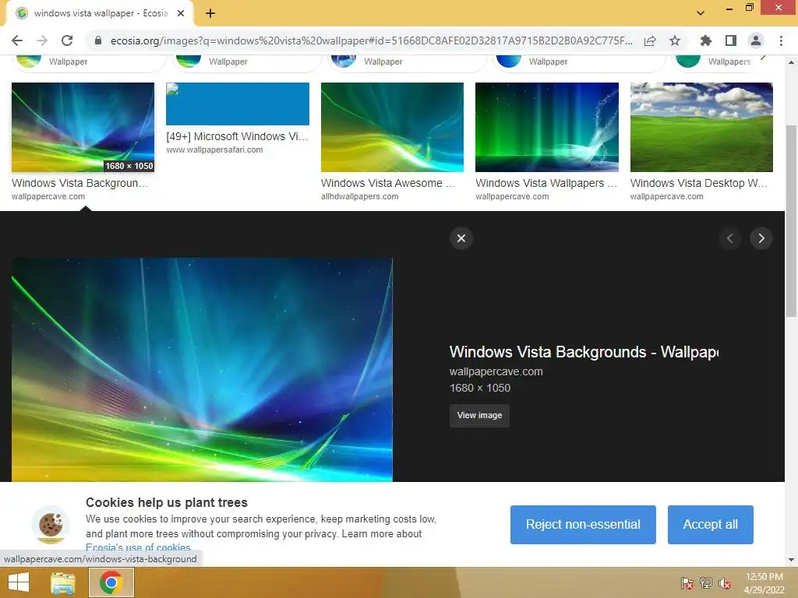The image size is (798, 598).
Task: Click the browser forward arrow
Action: [42, 40]
